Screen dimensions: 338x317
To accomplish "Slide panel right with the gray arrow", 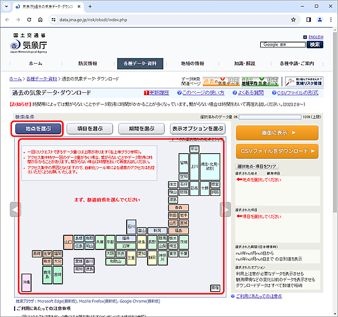I will tap(225, 209).
